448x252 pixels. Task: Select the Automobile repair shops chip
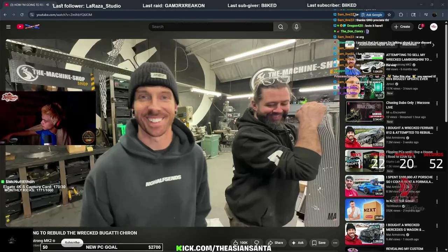tap(377, 44)
